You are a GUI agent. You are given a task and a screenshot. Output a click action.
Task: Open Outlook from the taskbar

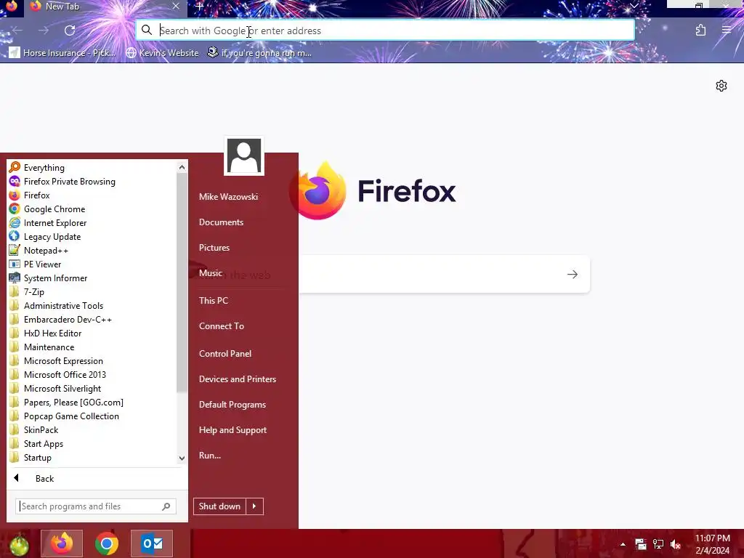(152, 543)
